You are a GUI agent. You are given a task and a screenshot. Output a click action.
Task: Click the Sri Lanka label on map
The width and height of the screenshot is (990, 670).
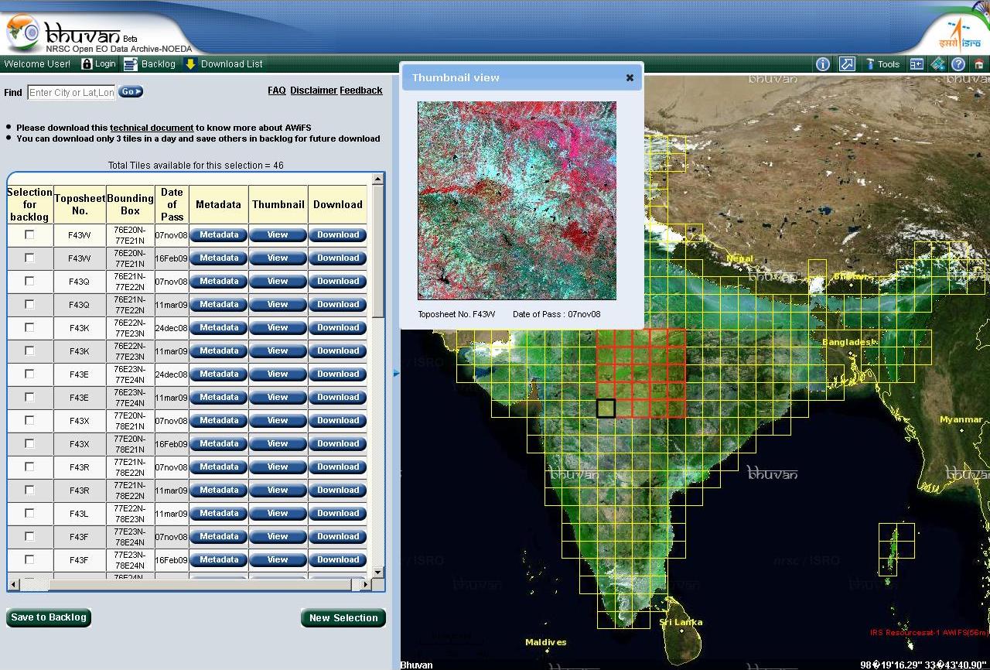pyautogui.click(x=681, y=622)
